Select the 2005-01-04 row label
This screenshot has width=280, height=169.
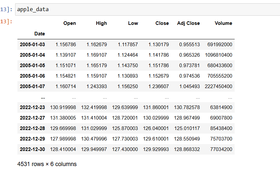(32, 55)
